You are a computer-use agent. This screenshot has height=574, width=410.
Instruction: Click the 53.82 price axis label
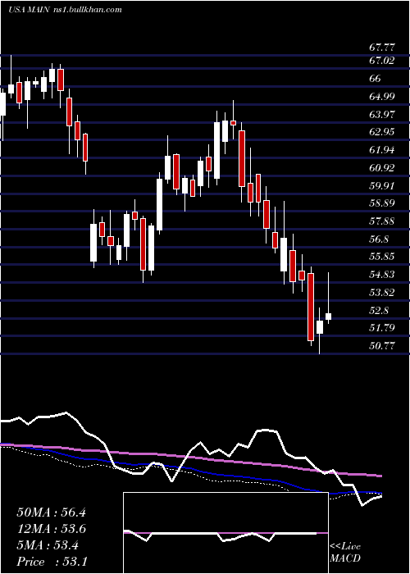(x=382, y=293)
